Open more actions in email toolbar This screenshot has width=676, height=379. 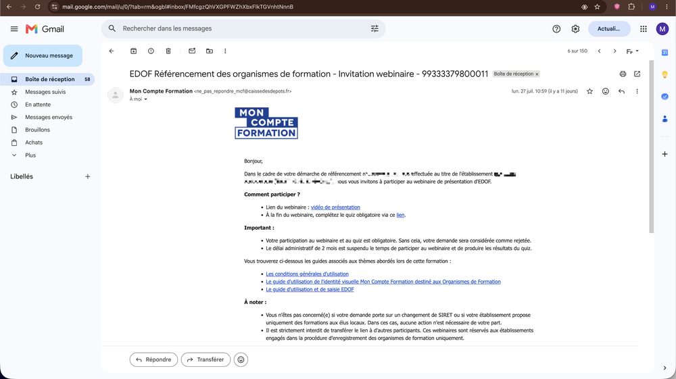(225, 51)
